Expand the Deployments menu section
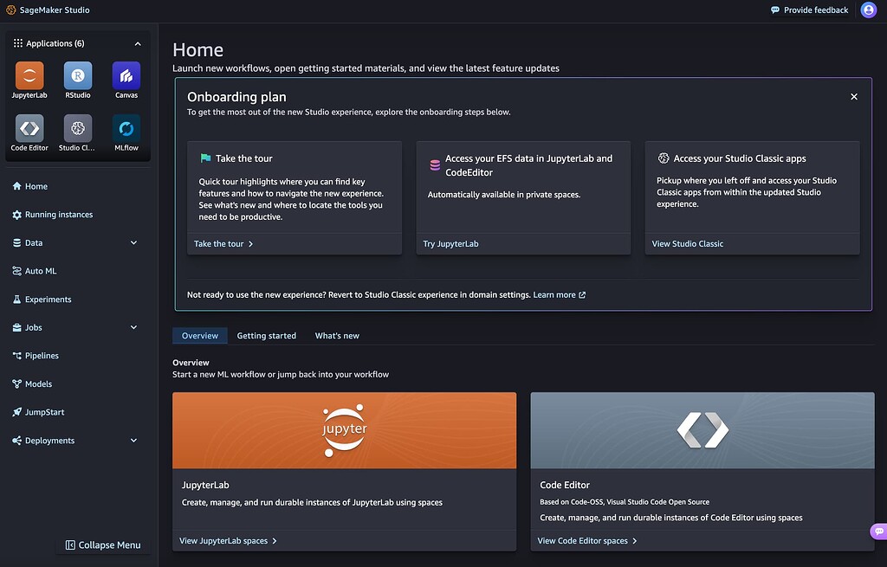 tap(133, 441)
